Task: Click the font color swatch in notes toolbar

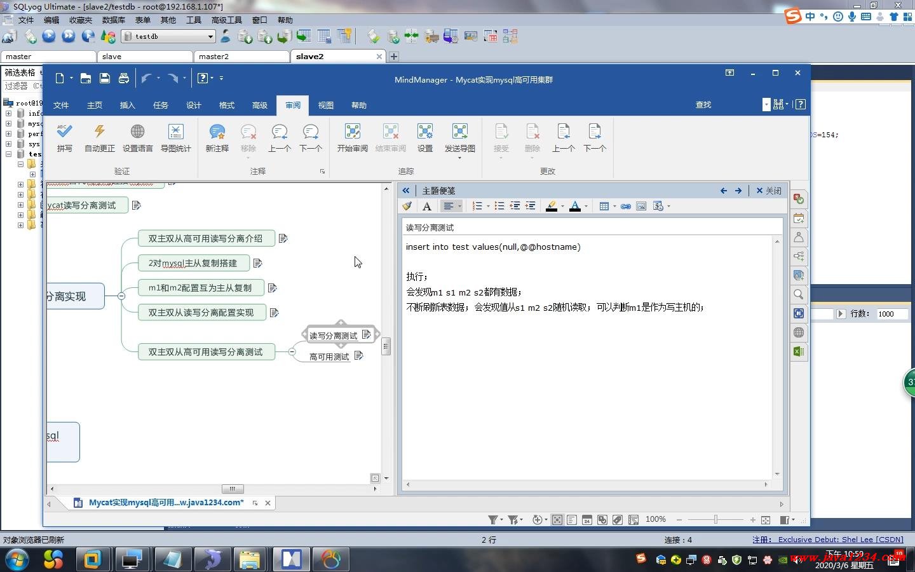Action: tap(575, 206)
